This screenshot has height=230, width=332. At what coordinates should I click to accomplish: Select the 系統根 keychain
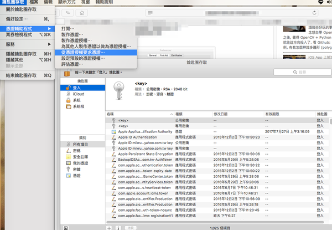click(x=82, y=106)
